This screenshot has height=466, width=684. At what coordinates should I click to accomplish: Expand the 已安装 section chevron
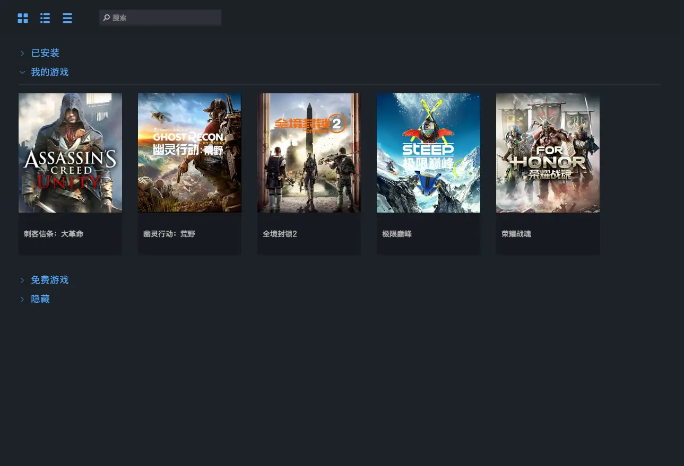pos(22,53)
